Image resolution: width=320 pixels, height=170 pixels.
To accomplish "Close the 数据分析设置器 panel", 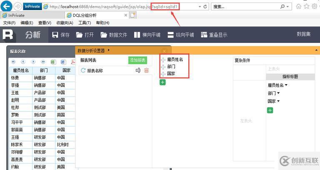I will (164, 51).
